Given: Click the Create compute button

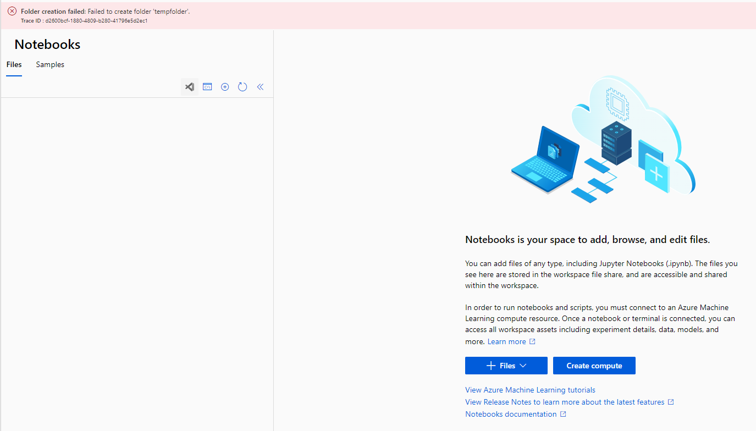Looking at the screenshot, I should click(594, 366).
